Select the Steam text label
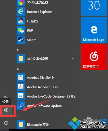The height and width of the screenshot is (131, 108). [32, 40]
